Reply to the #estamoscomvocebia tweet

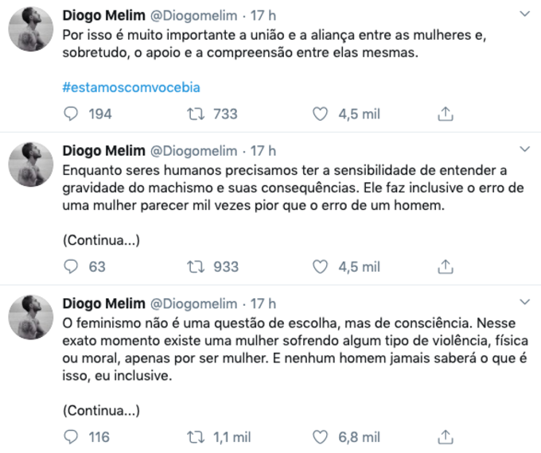click(70, 114)
